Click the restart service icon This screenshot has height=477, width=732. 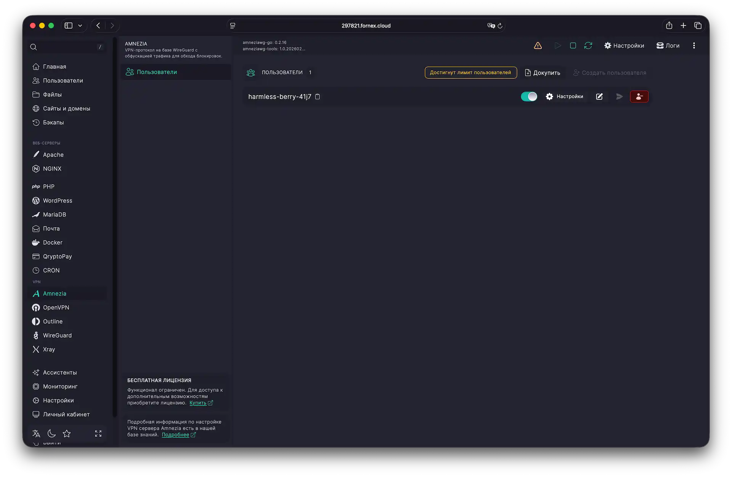tap(588, 46)
